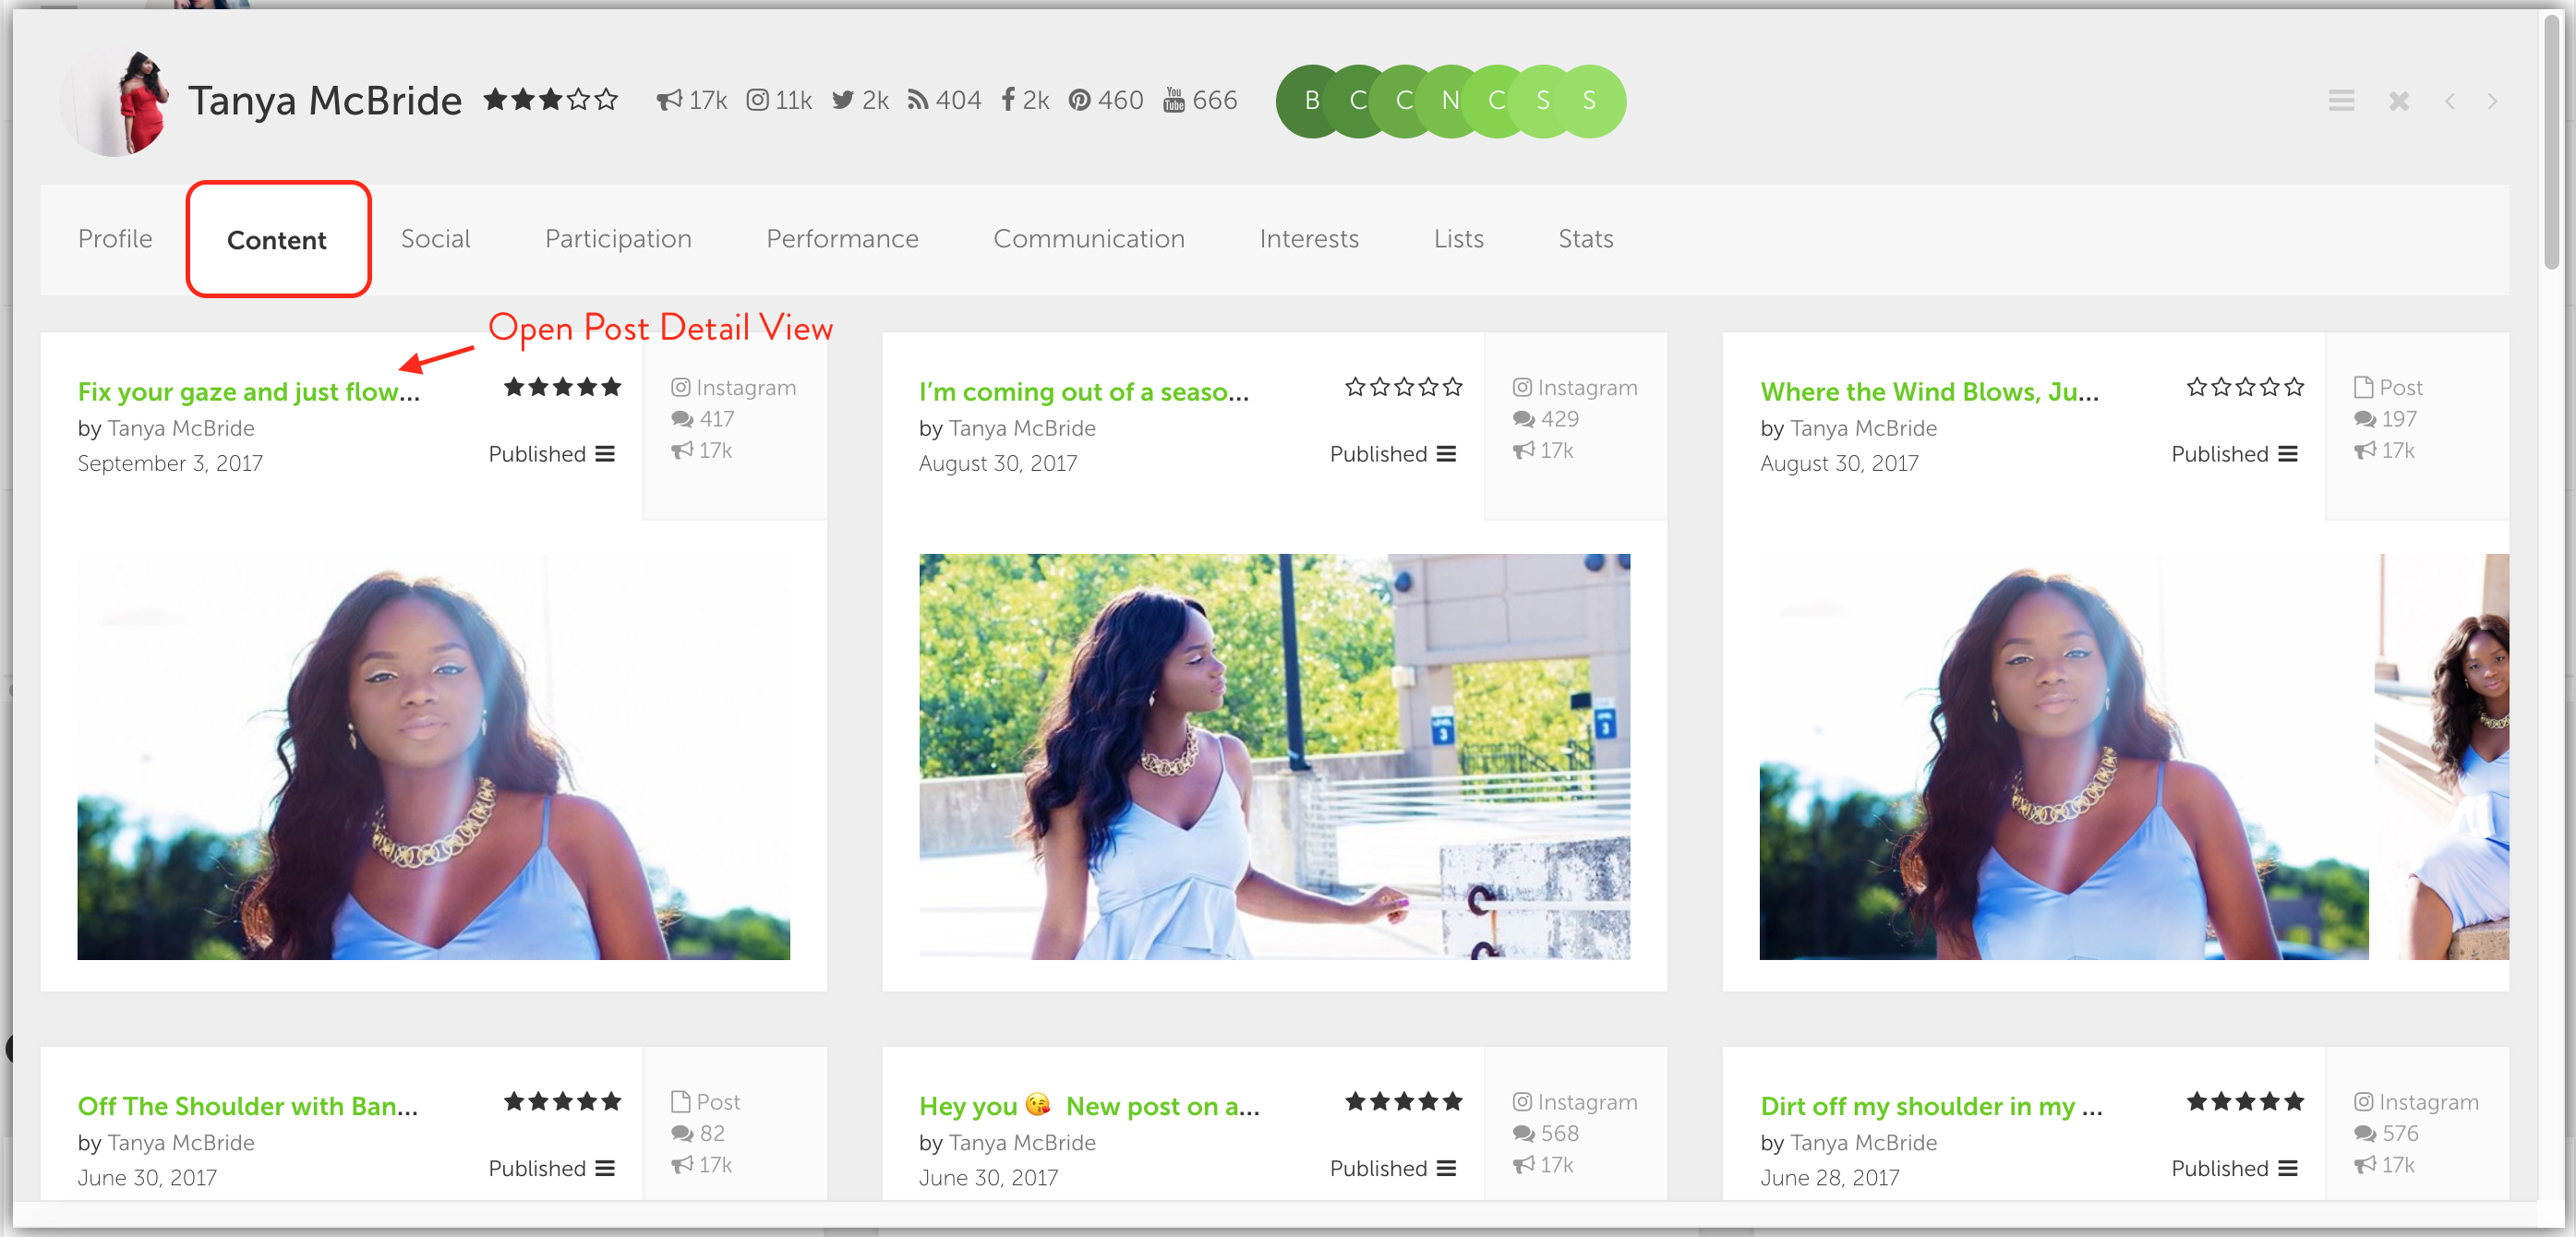Open post 'Dirt off my shoulder in my ...'
Screen dimensions: 2576x1237
[1931, 1106]
